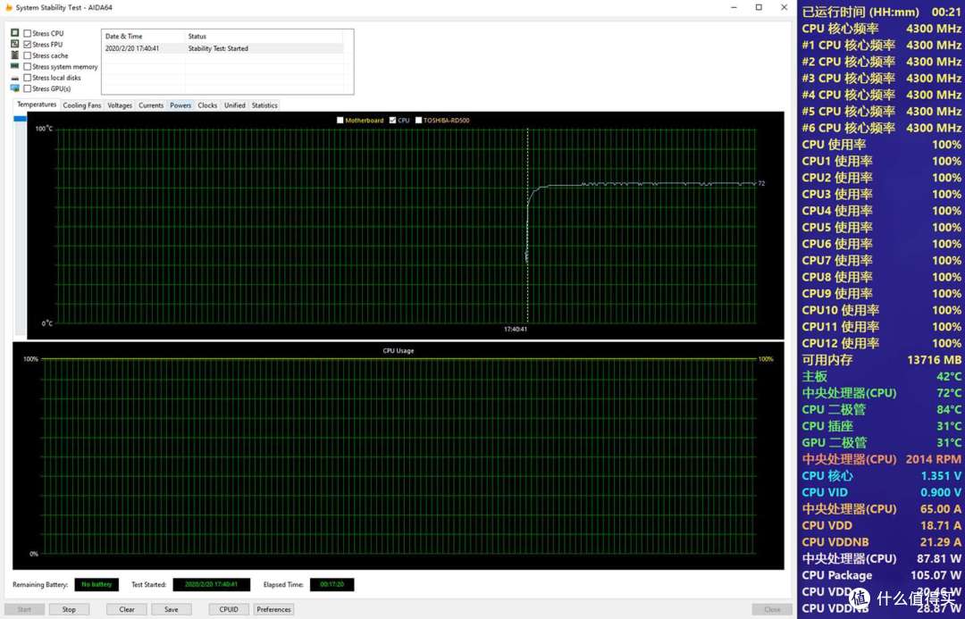Viewport: 965px width, 619px height.
Task: Enable the Stress CPU checkbox
Action: 27,33
